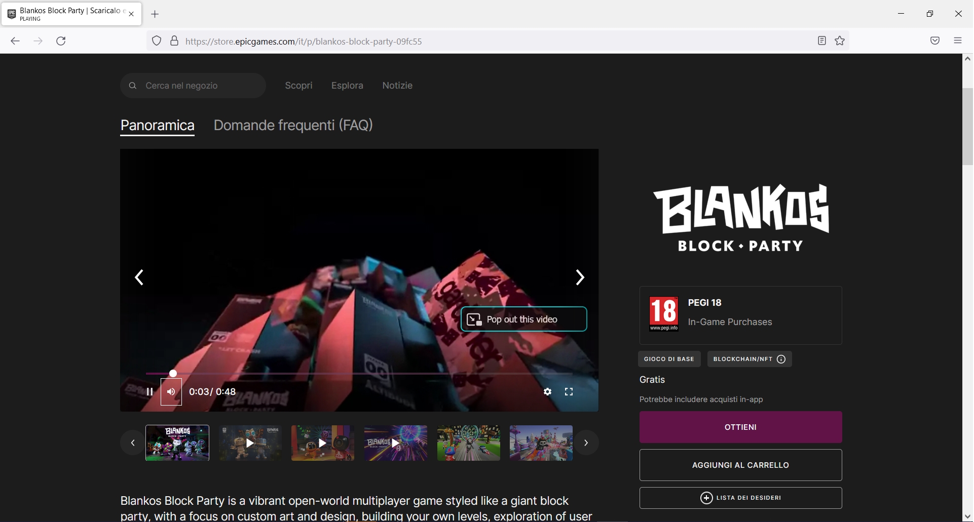Bookmark this page with the star icon
974x522 pixels.
click(839, 41)
